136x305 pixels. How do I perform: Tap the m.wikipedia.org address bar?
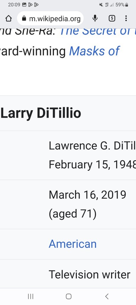[x=50, y=18]
